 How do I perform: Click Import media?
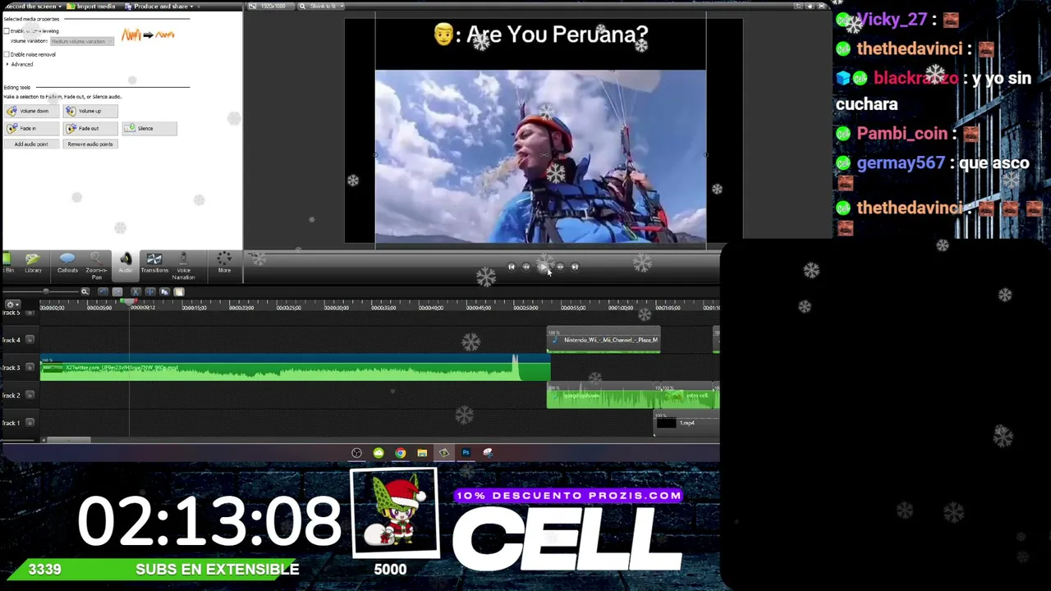92,7
